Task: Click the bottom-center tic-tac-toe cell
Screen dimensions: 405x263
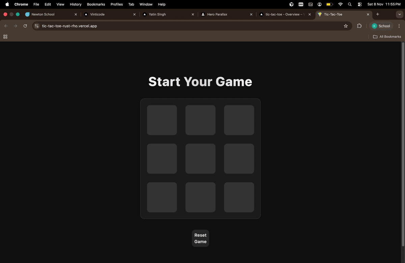Action: click(200, 198)
